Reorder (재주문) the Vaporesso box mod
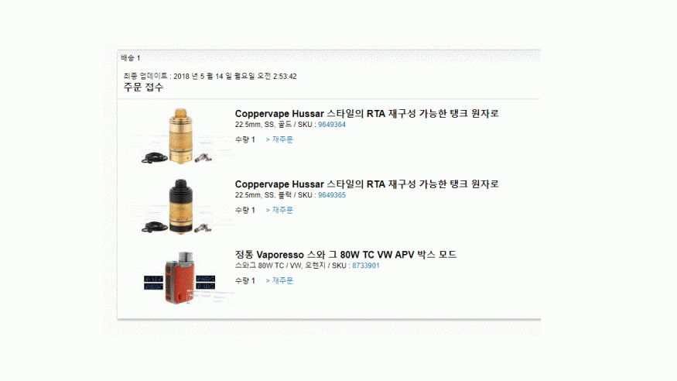The image size is (677, 381). [279, 280]
